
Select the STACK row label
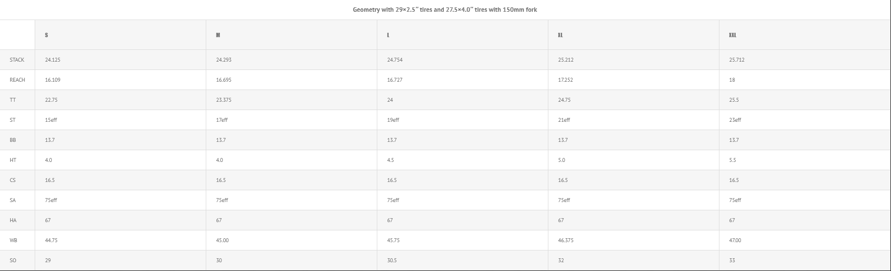click(17, 60)
